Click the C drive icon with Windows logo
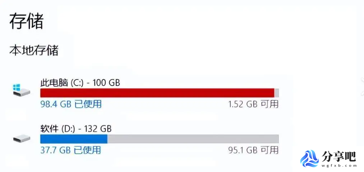 [21, 90]
